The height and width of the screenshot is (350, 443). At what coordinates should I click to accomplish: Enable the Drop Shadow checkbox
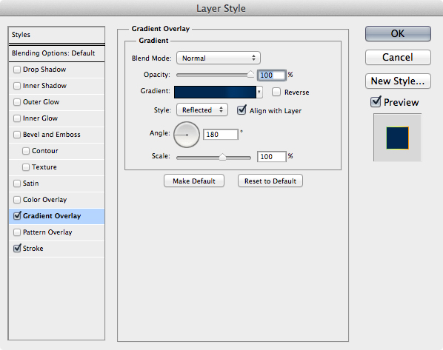point(17,70)
